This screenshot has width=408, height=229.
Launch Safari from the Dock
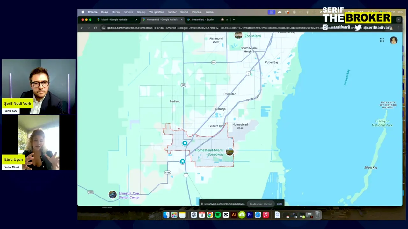tap(258, 215)
